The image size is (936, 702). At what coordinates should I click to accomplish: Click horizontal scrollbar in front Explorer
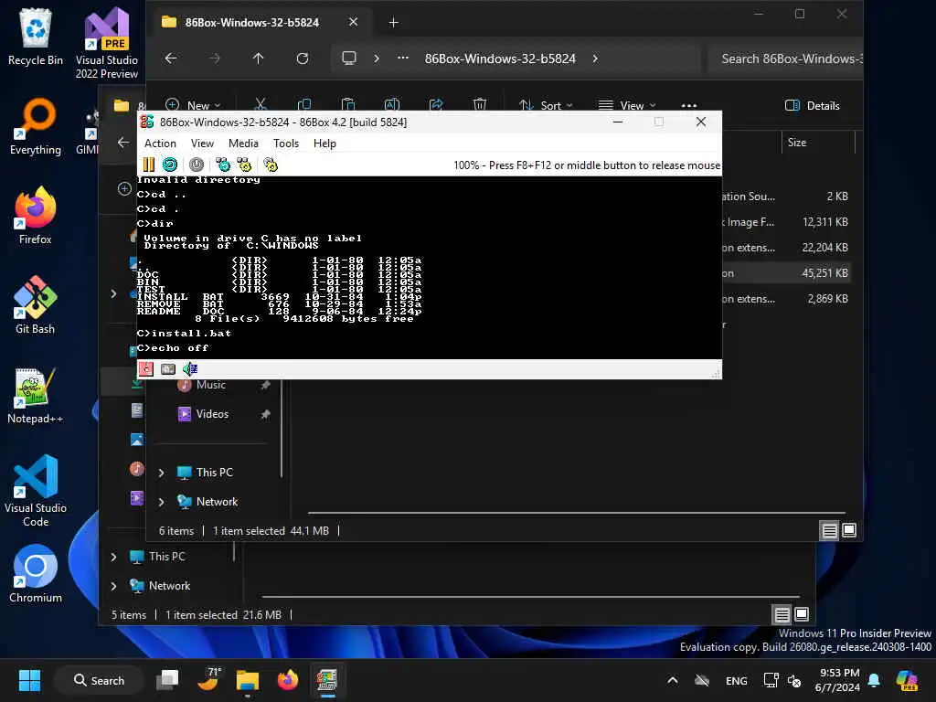576,512
